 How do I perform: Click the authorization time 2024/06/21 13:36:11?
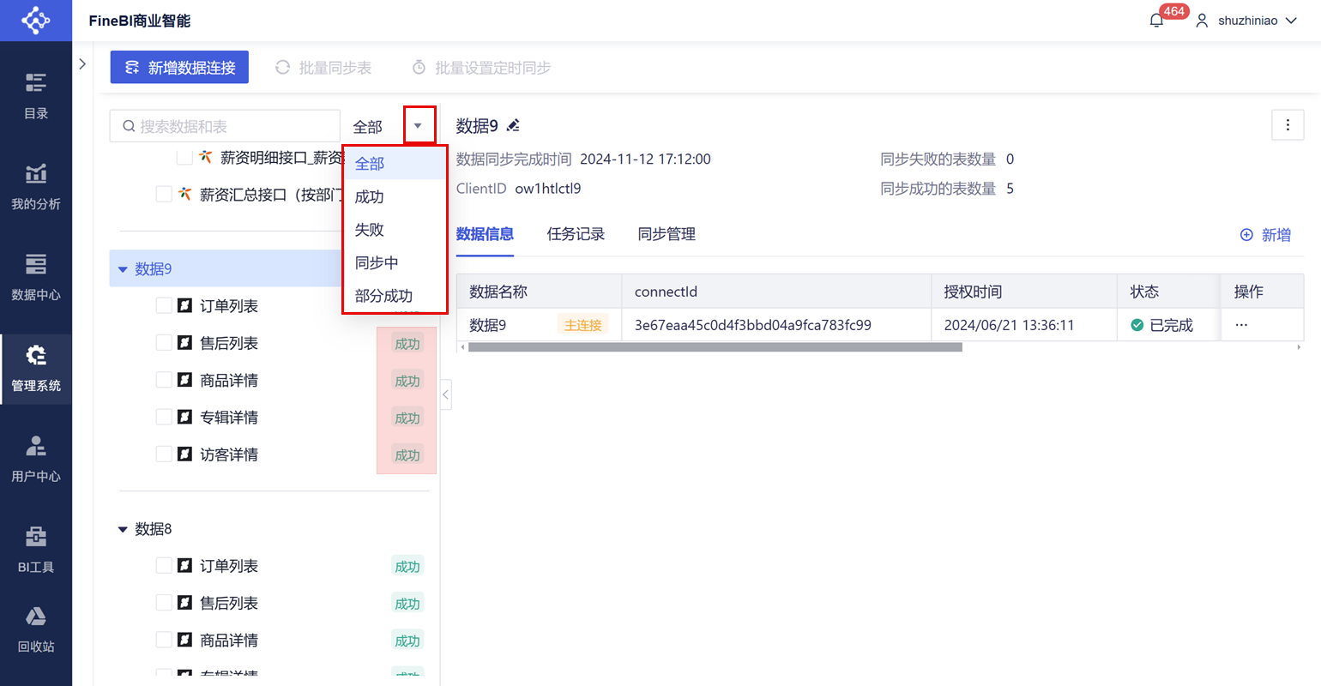point(1009,325)
